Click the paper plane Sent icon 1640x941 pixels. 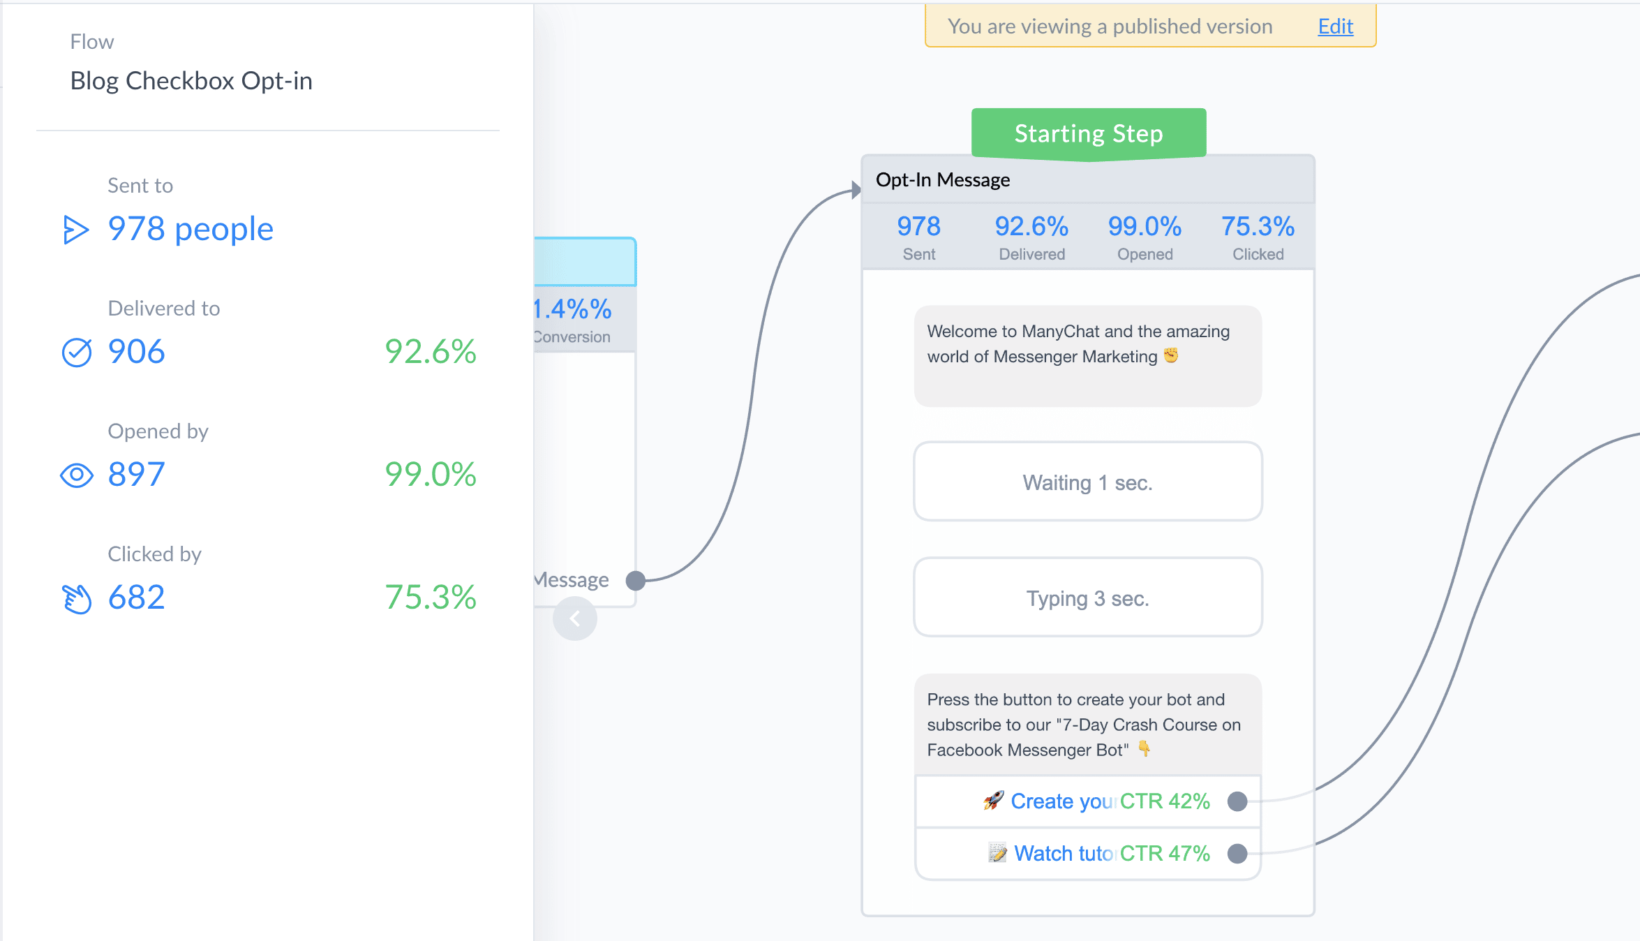pyautogui.click(x=76, y=230)
